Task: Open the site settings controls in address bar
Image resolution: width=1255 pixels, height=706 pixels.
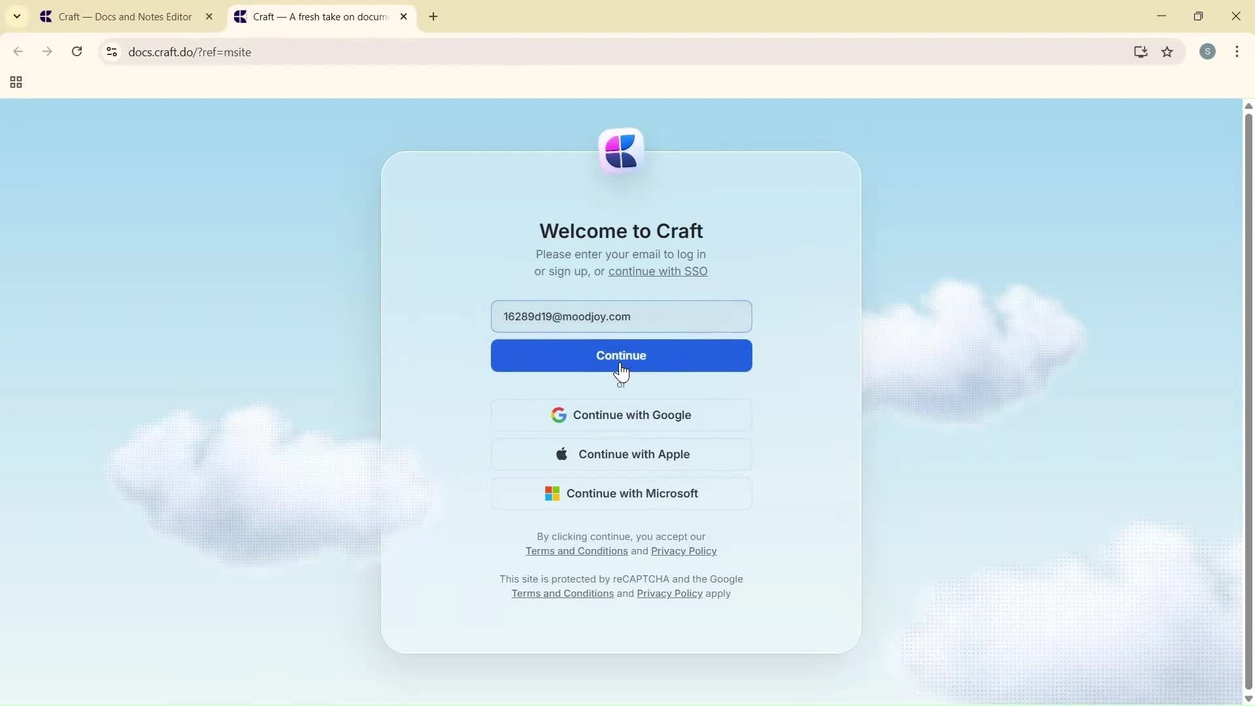Action: tap(111, 52)
